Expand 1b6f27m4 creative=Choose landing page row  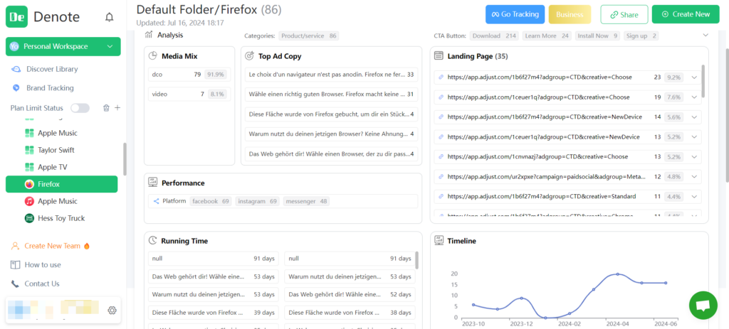tap(694, 77)
